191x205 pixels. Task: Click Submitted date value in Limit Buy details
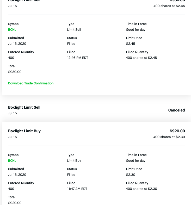[17, 175]
